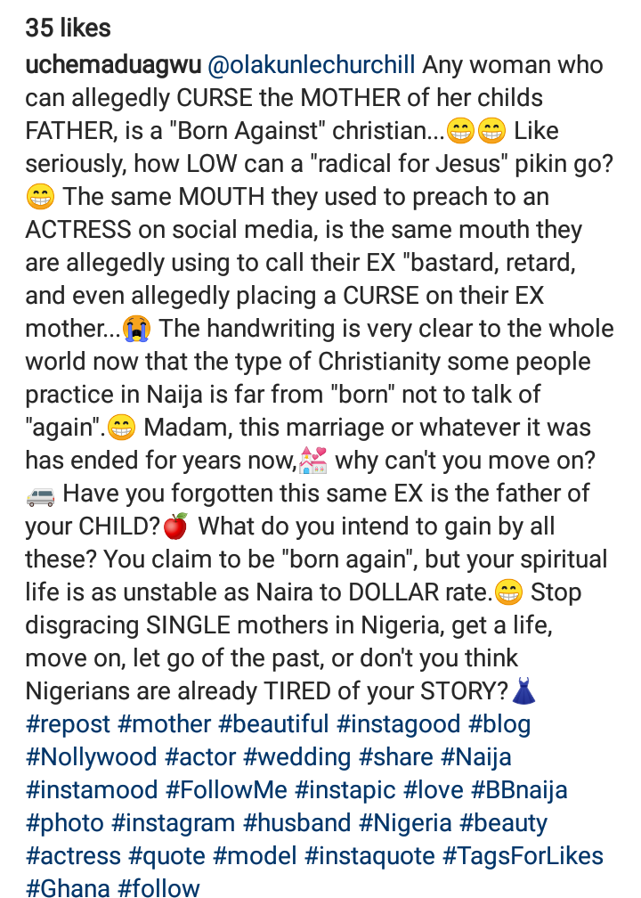The width and height of the screenshot is (641, 898).
Task: Open the 35 likes list
Action: tap(68, 28)
